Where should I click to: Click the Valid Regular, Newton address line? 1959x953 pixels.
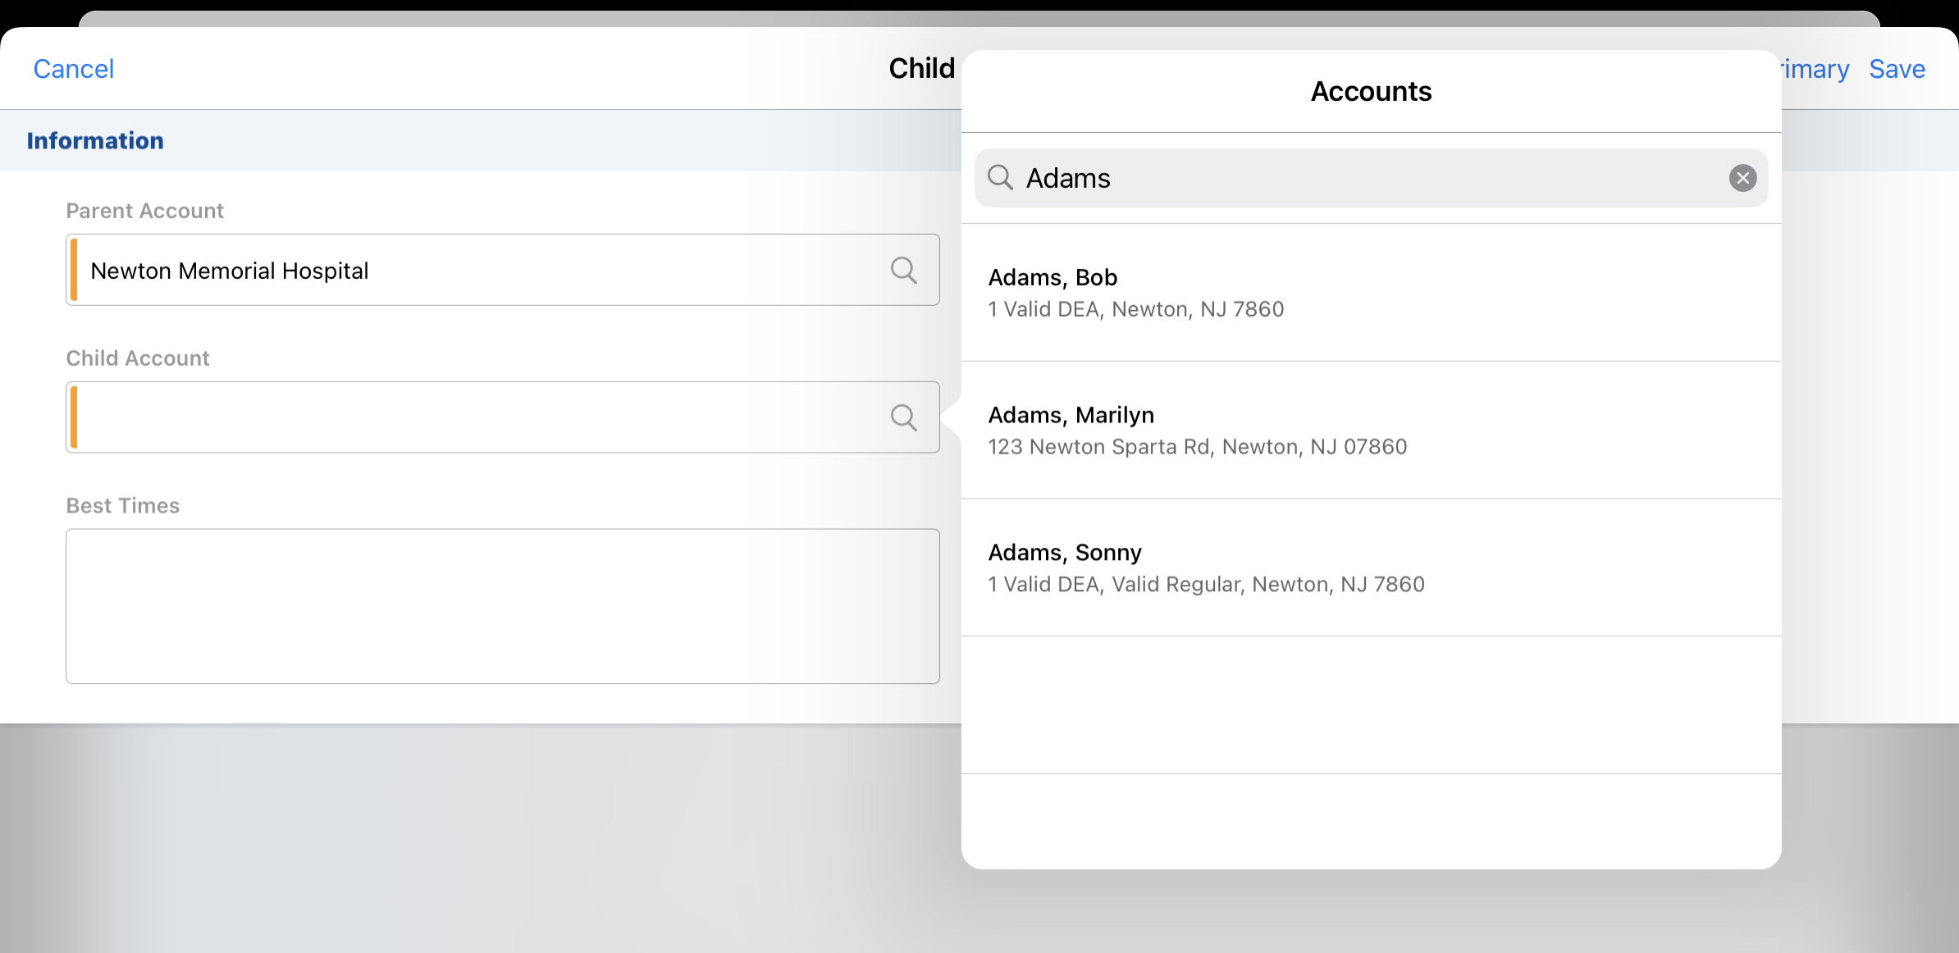(x=1206, y=585)
